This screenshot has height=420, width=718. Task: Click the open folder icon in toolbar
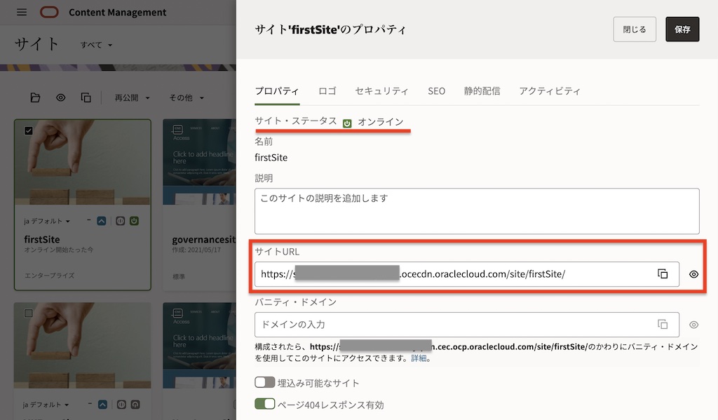coord(35,97)
